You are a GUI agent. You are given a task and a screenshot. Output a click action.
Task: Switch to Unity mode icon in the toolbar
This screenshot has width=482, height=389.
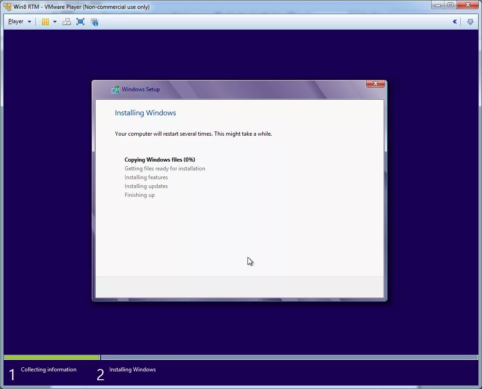click(95, 22)
